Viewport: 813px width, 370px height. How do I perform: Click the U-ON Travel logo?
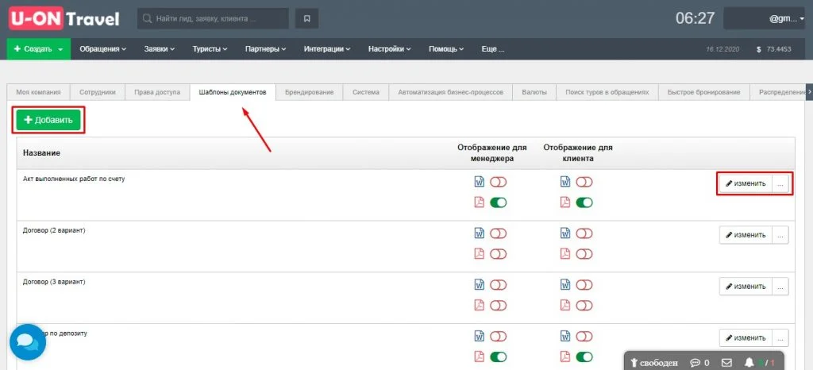click(x=64, y=18)
